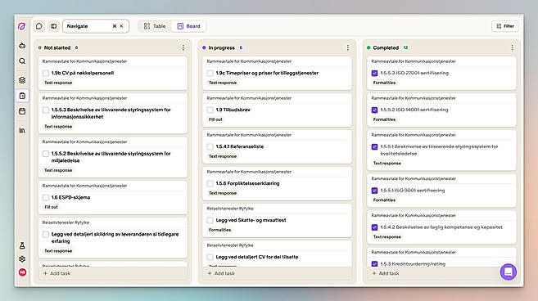Open Completed column options menu
538x301 pixels.
tap(513, 47)
